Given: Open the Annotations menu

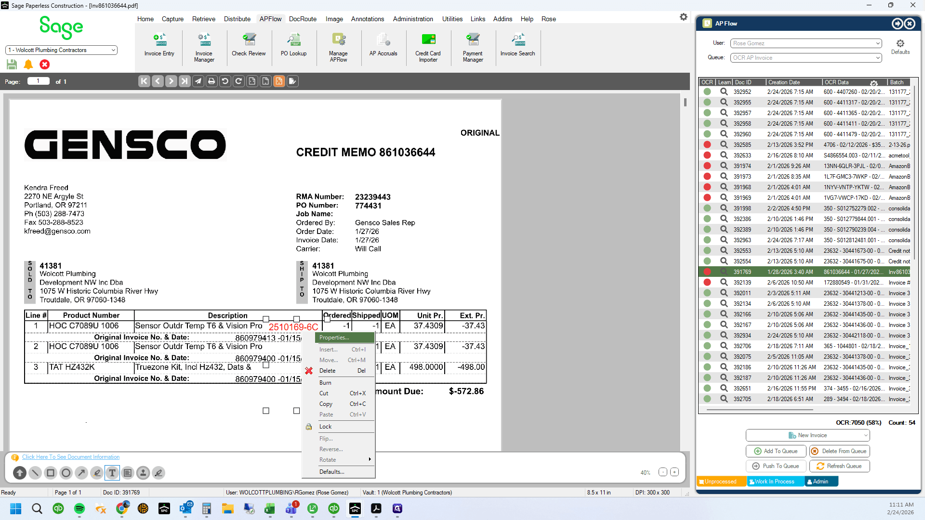Looking at the screenshot, I should pos(368,19).
